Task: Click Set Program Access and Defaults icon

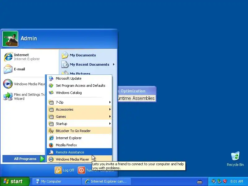Action: [x=51, y=86]
